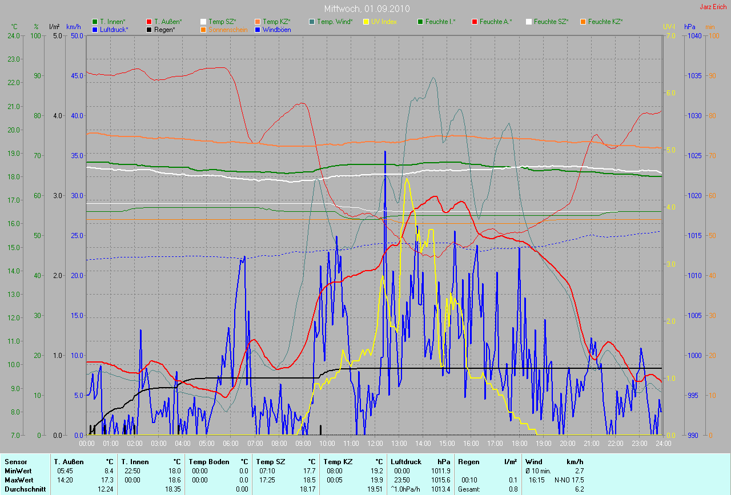Viewport: 731px width, 495px height.
Task: Click the Luftdruck maximum '1015.6'
Action: pos(441,480)
